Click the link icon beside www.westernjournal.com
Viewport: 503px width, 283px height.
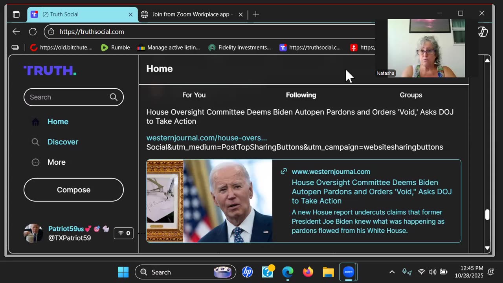point(284,171)
